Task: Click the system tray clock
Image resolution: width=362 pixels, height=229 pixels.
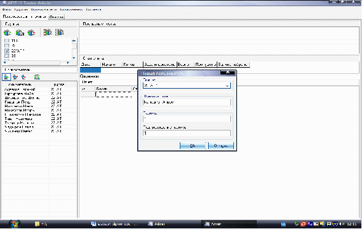Action: [x=352, y=224]
